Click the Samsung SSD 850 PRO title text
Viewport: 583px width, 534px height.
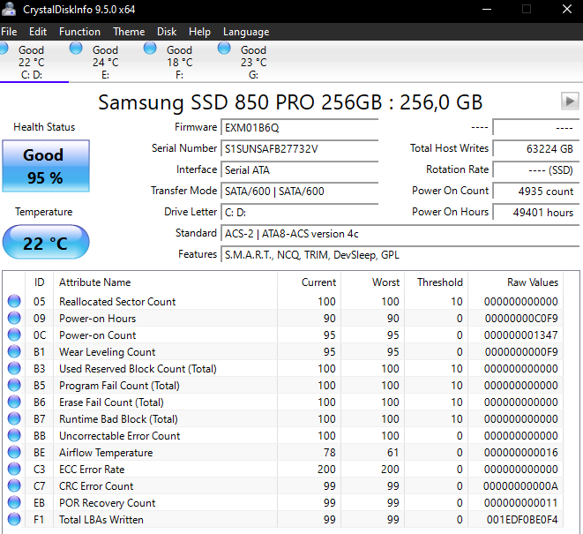click(x=290, y=102)
